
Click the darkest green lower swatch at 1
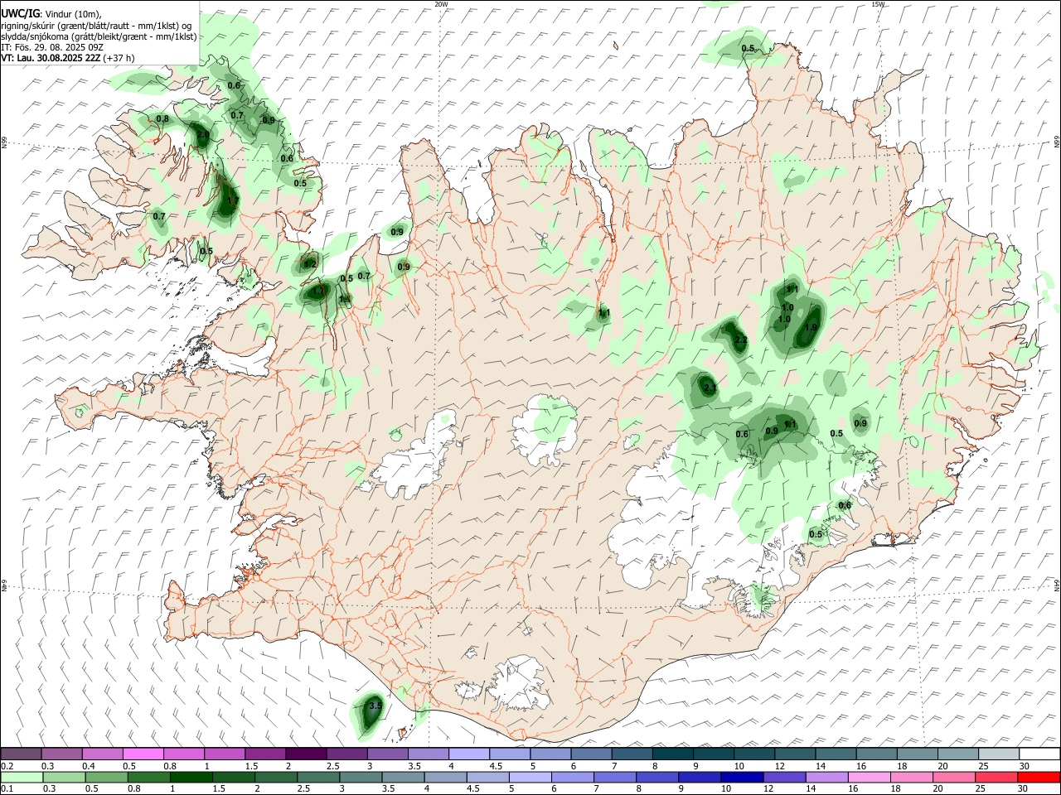click(191, 777)
